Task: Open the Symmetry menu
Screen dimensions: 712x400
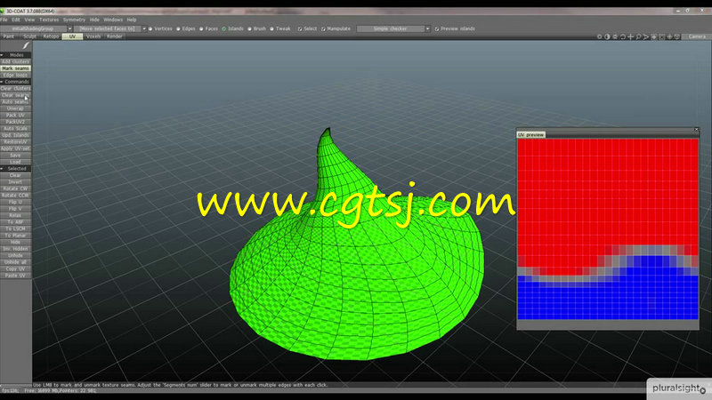Action: click(74, 20)
